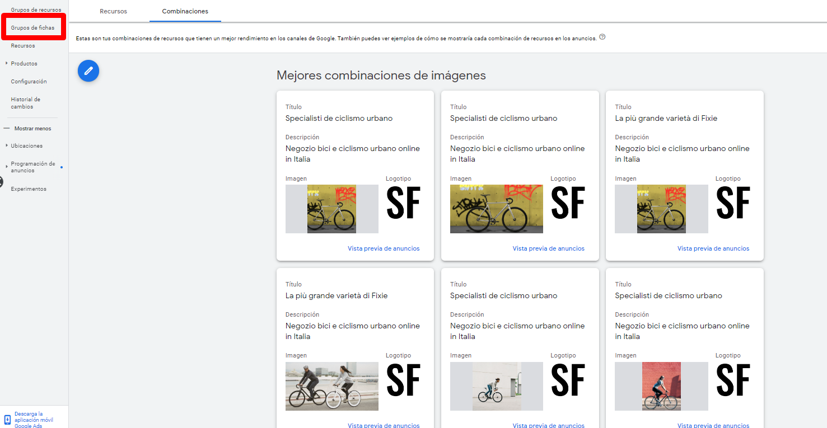Open Productos in the sidebar
The image size is (827, 428).
click(24, 64)
